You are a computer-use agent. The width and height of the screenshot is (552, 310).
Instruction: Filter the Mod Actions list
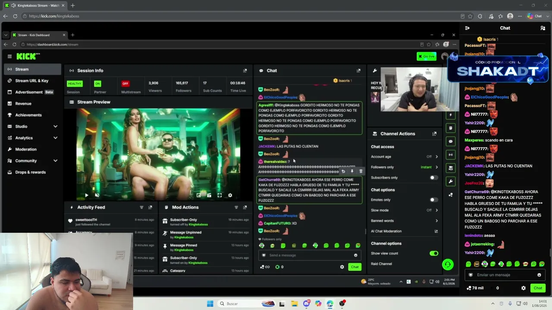pyautogui.click(x=236, y=208)
